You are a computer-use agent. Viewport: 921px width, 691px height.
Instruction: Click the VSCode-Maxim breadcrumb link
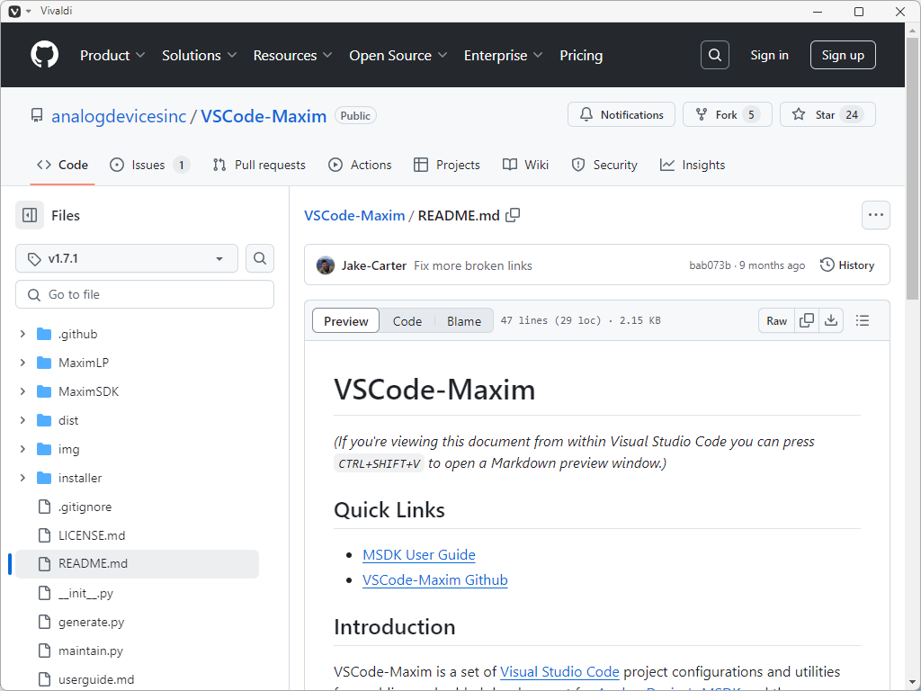click(x=354, y=216)
